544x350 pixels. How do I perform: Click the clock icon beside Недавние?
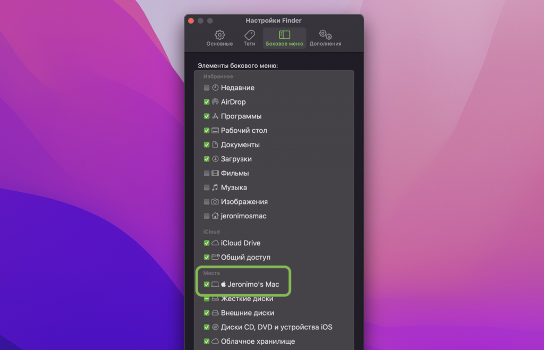[215, 88]
